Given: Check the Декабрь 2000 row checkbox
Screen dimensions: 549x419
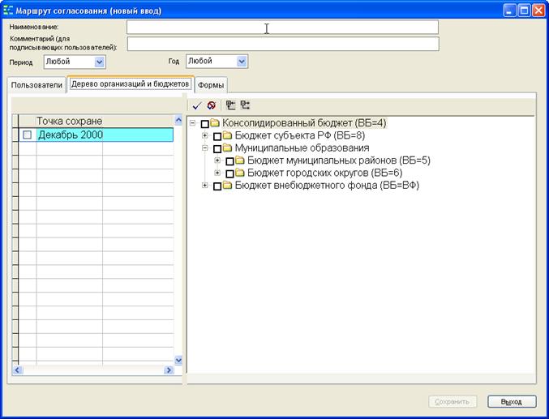Looking at the screenshot, I should point(27,135).
